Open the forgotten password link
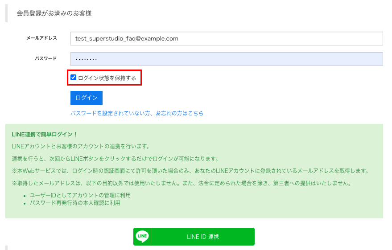The image size is (392, 250). pos(137,113)
